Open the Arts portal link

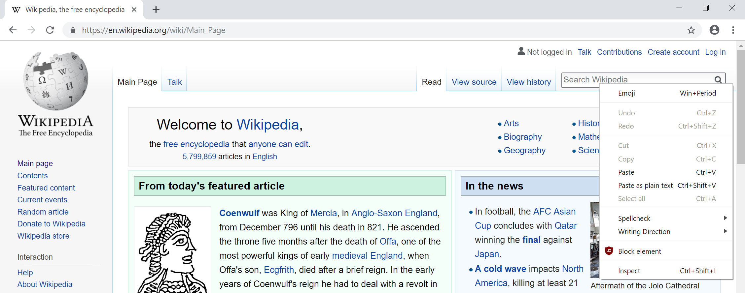point(511,123)
